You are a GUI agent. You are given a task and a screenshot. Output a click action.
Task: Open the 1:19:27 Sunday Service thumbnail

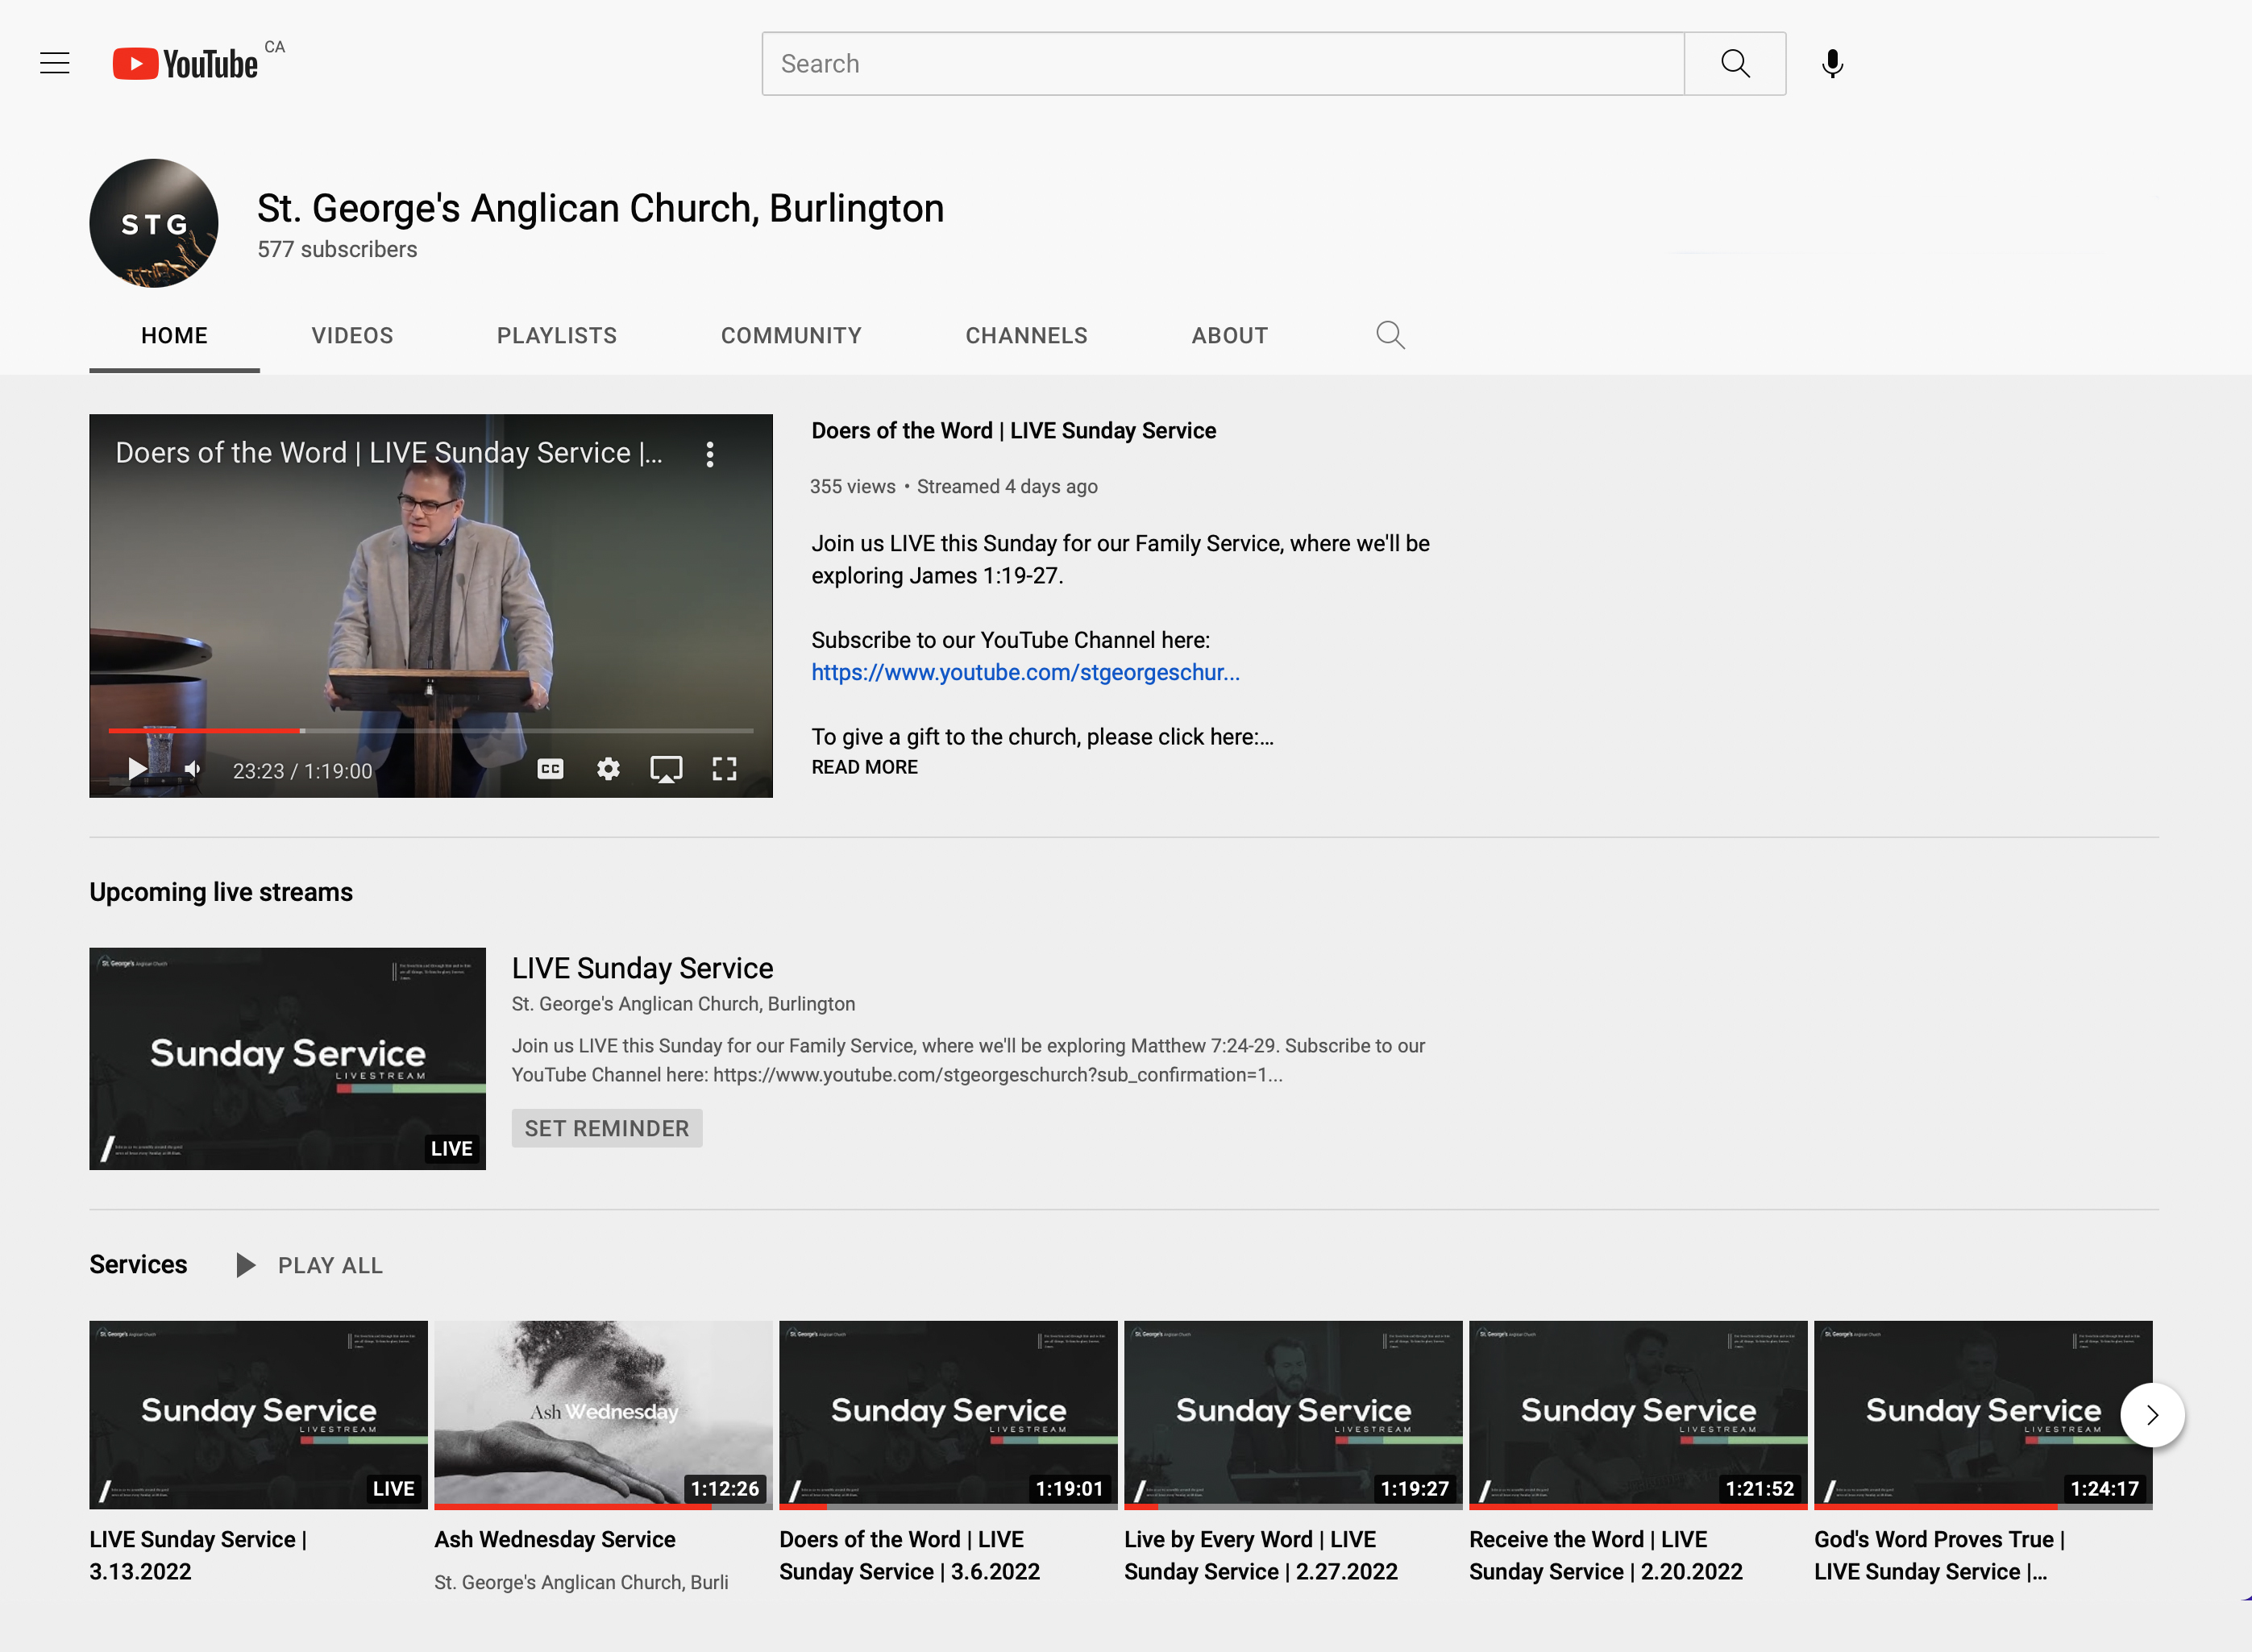[x=1293, y=1415]
